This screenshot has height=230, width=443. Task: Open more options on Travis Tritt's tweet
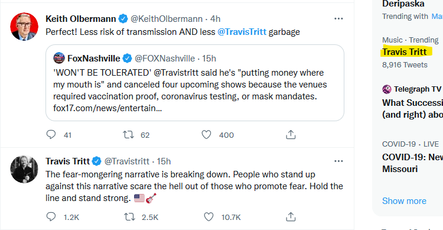tap(338, 161)
